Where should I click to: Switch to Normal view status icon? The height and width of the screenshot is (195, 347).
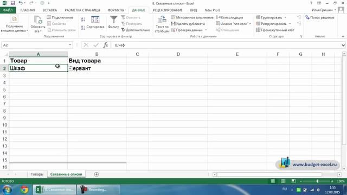tap(273, 181)
